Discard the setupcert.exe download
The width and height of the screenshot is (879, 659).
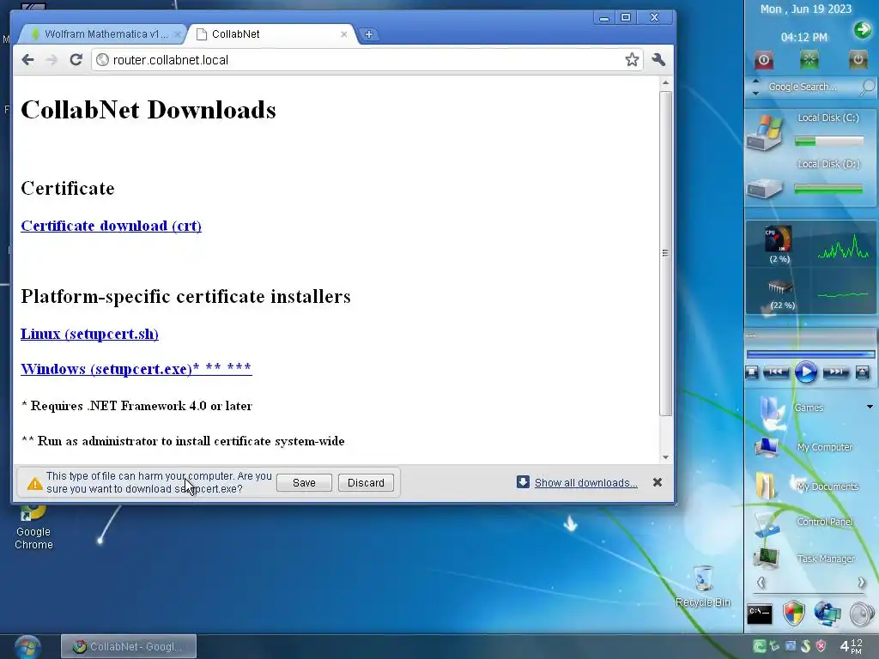click(366, 482)
